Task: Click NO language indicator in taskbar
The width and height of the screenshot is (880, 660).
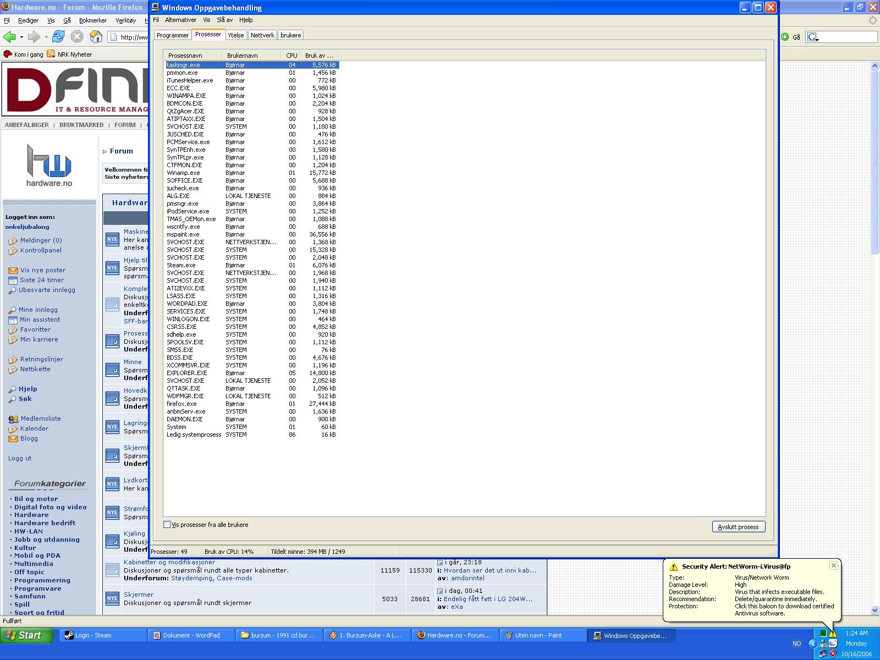Action: click(x=796, y=643)
